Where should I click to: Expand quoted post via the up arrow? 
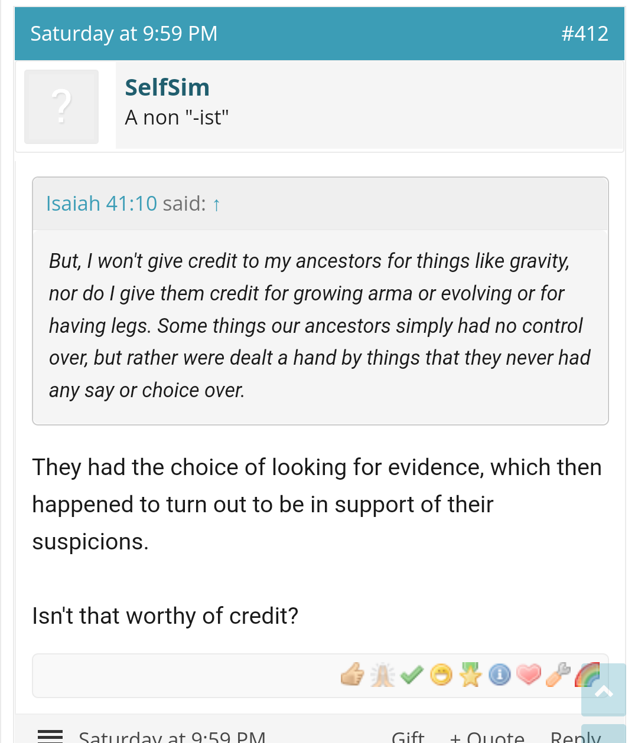coord(216,204)
